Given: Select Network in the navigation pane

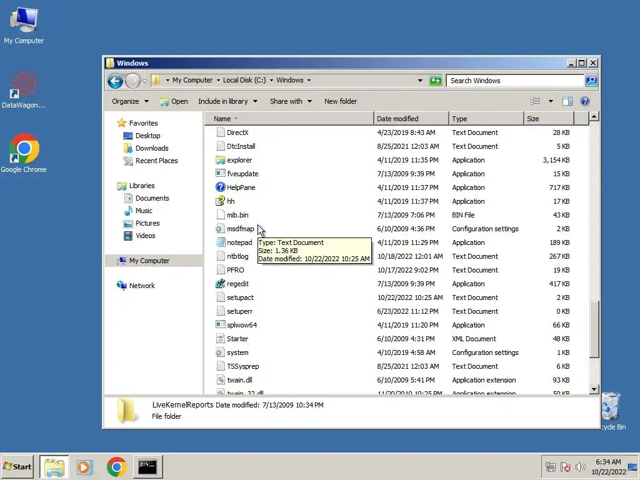Looking at the screenshot, I should point(142,286).
